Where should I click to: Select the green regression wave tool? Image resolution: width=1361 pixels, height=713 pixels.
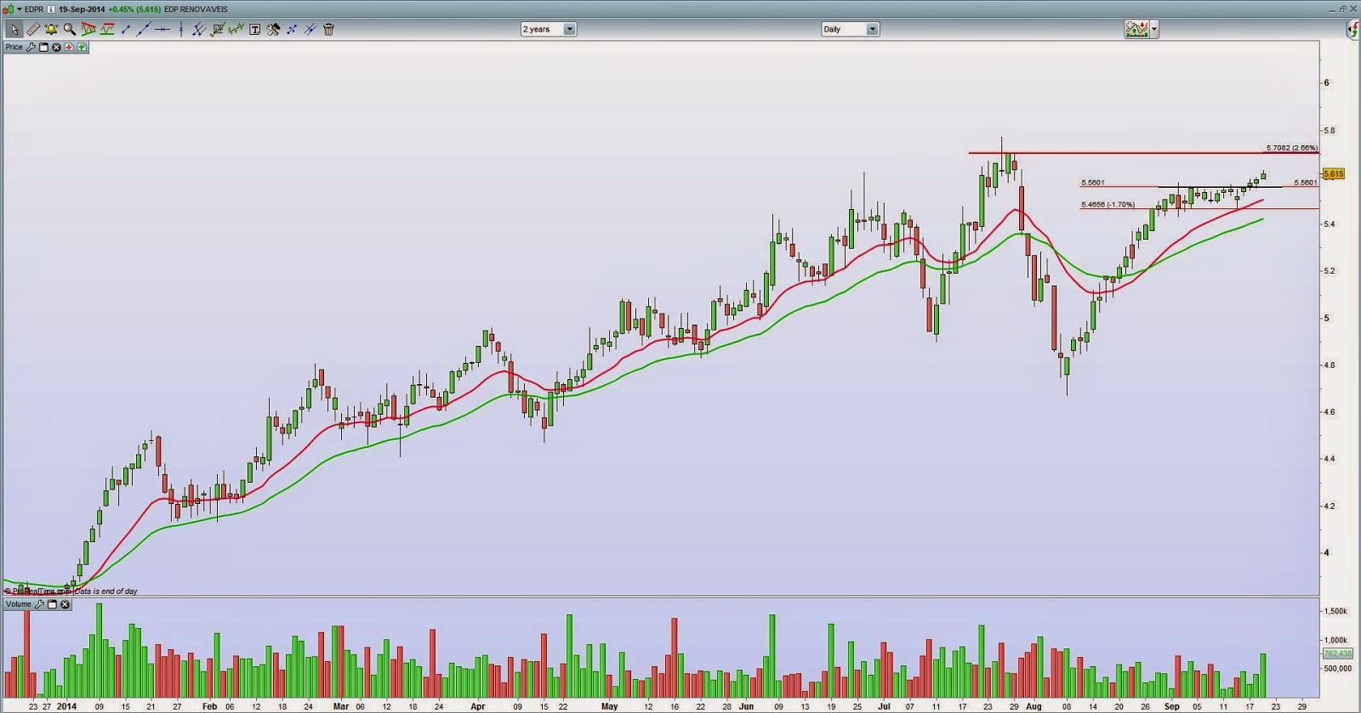(x=236, y=29)
